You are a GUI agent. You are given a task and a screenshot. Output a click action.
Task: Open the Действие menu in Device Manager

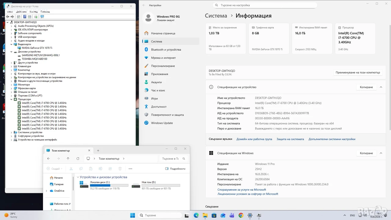click(21, 12)
